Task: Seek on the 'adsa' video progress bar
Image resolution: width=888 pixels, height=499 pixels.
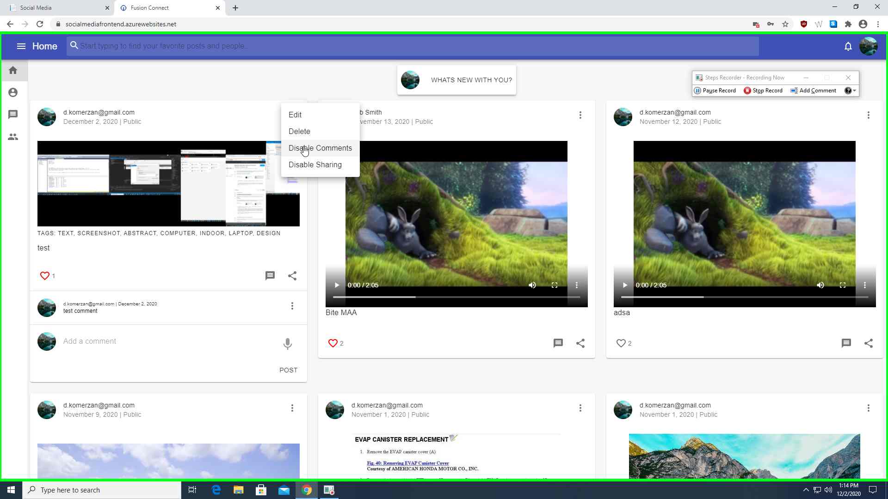Action: (745, 297)
